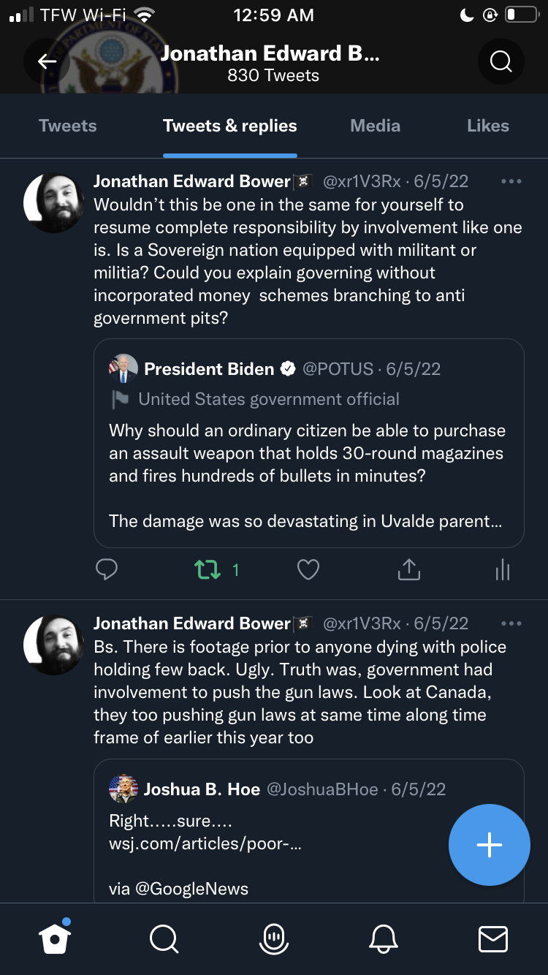Open the quoted President Biden tweet
Screen dimensions: 548x975
308,453
